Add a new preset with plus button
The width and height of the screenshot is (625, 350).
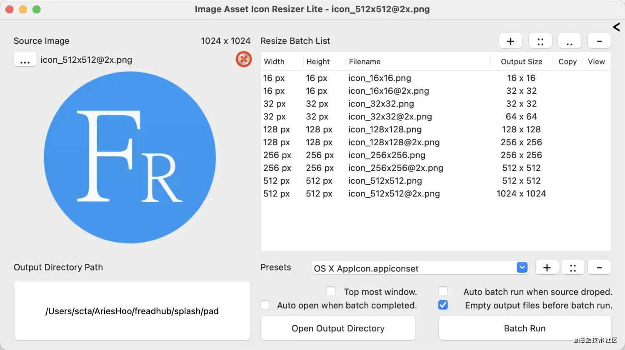[x=547, y=268]
